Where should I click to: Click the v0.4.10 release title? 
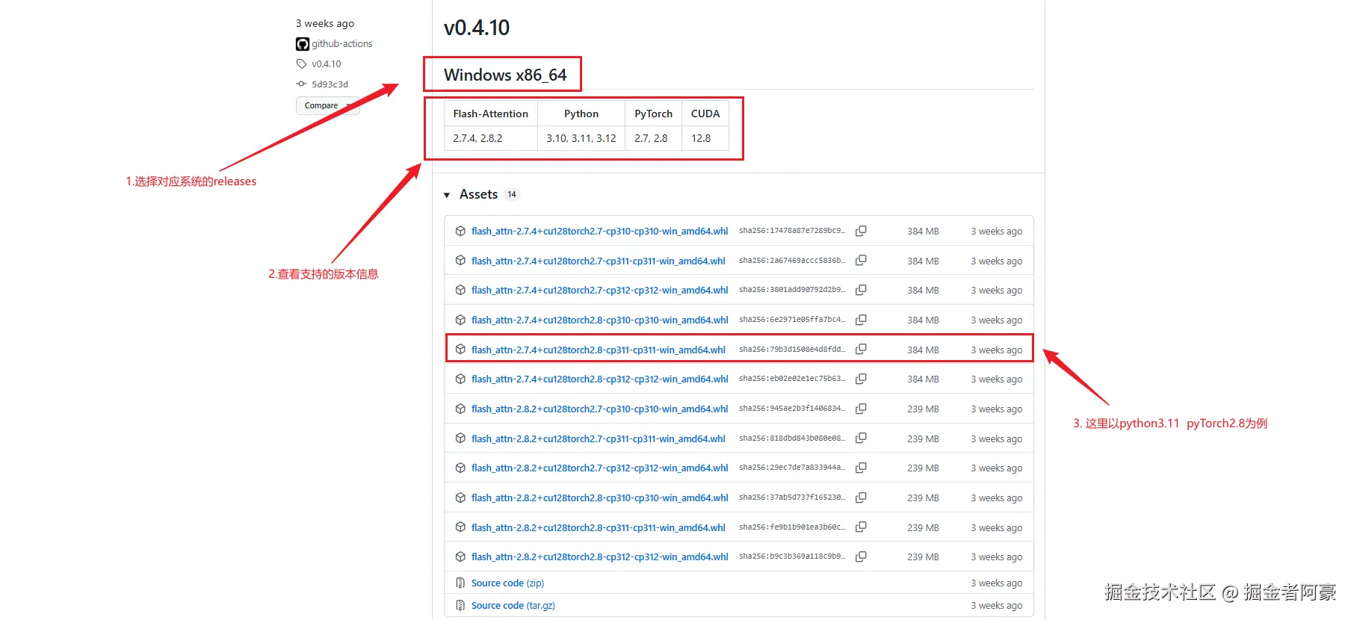coord(477,28)
